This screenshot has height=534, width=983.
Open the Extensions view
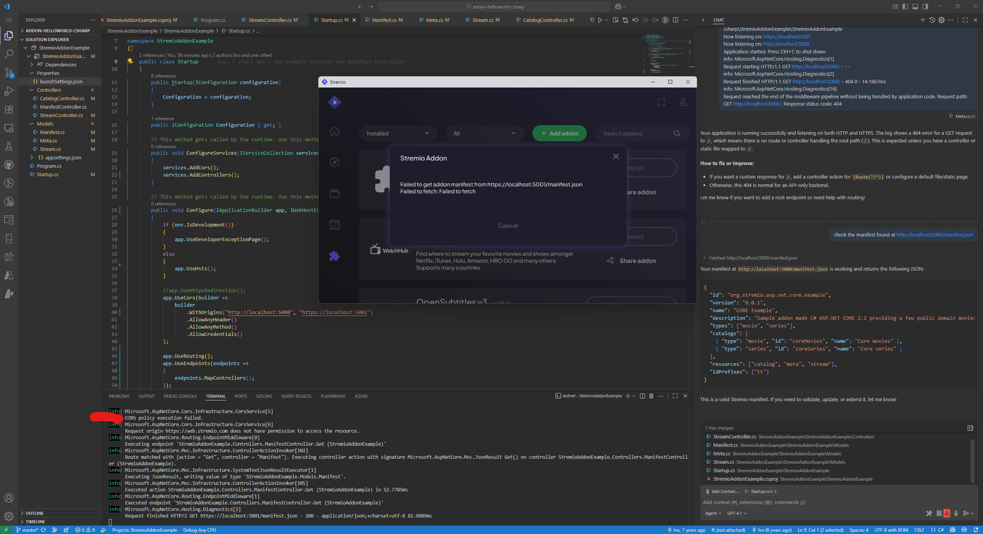[9, 109]
